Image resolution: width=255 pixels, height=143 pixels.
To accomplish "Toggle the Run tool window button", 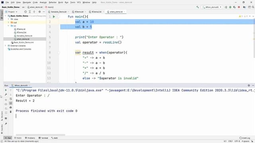I will pyautogui.click(x=8, y=138).
